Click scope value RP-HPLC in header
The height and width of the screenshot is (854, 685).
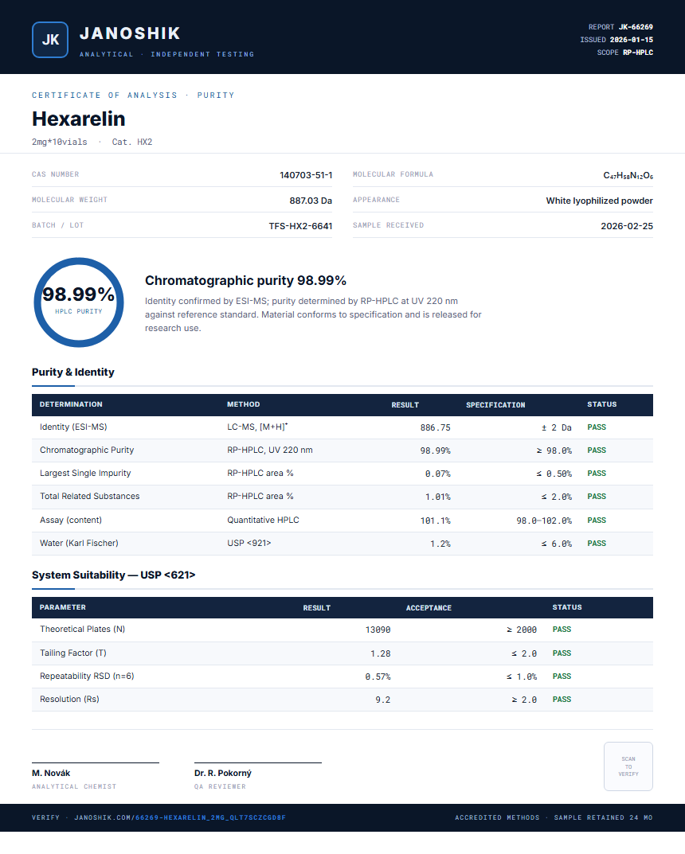click(x=637, y=53)
